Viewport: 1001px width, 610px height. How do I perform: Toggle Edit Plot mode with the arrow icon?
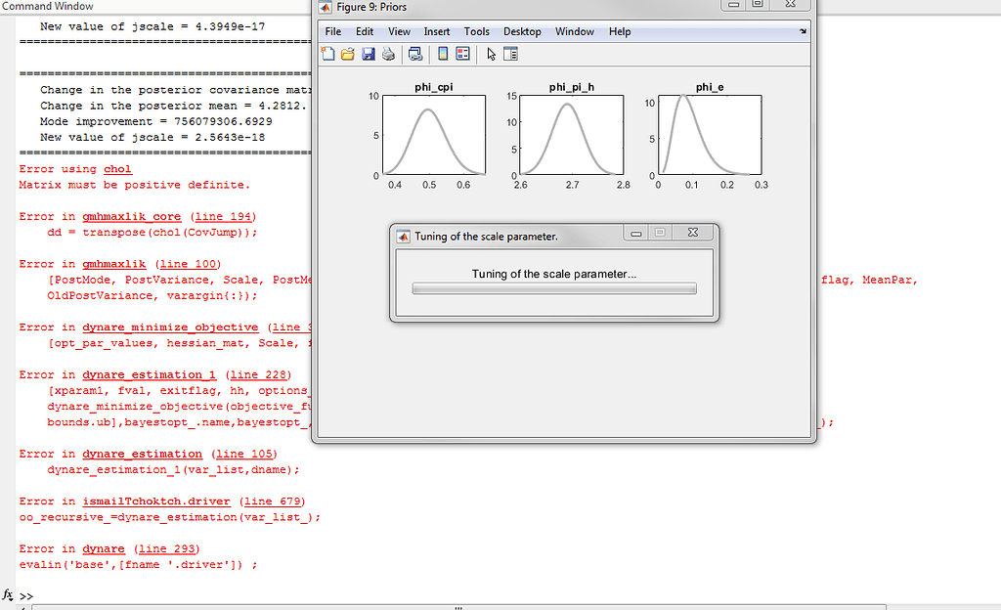[491, 54]
